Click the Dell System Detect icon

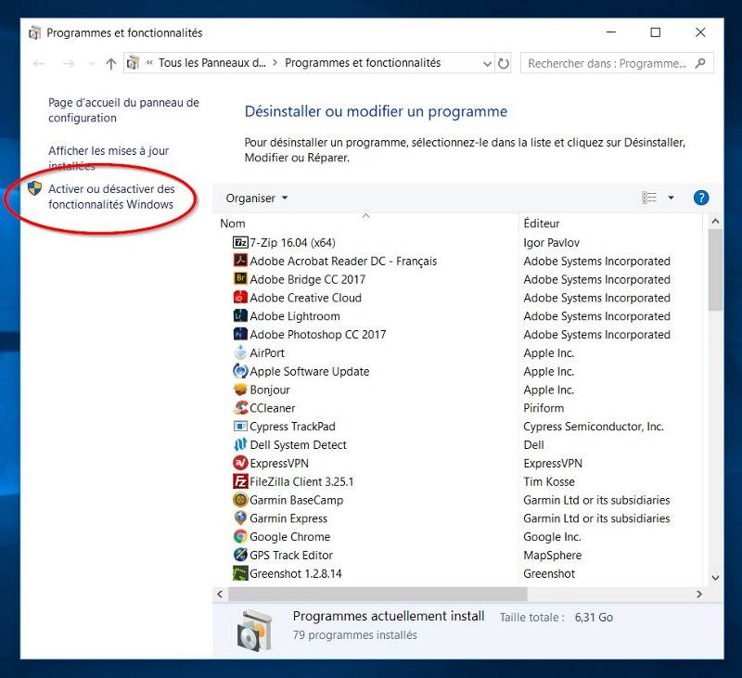click(240, 445)
